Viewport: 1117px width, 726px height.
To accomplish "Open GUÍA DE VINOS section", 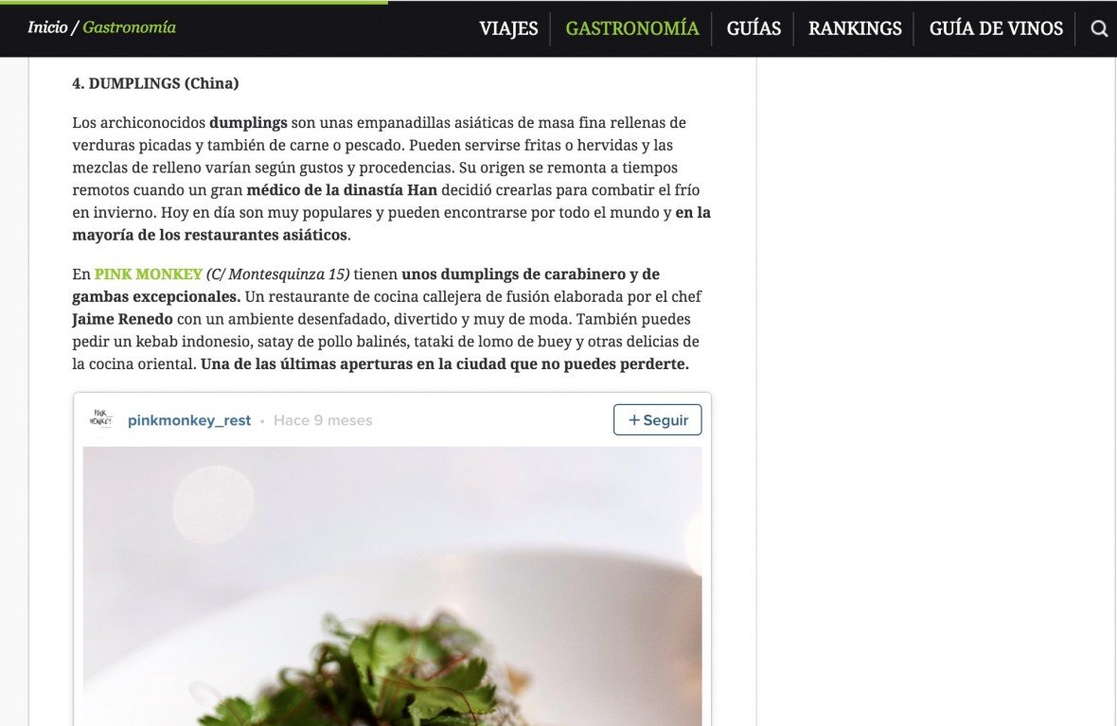I will tap(996, 28).
